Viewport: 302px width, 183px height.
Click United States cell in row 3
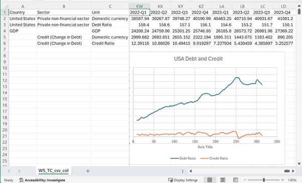tap(23, 25)
